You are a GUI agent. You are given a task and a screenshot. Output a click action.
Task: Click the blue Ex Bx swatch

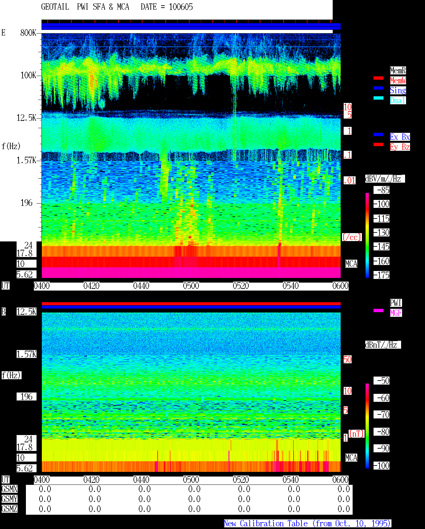379,134
